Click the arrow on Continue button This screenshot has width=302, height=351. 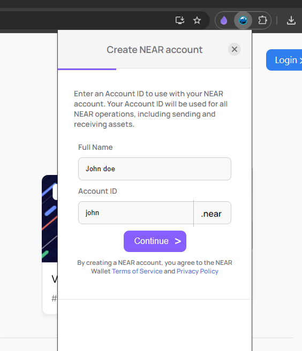(x=178, y=241)
